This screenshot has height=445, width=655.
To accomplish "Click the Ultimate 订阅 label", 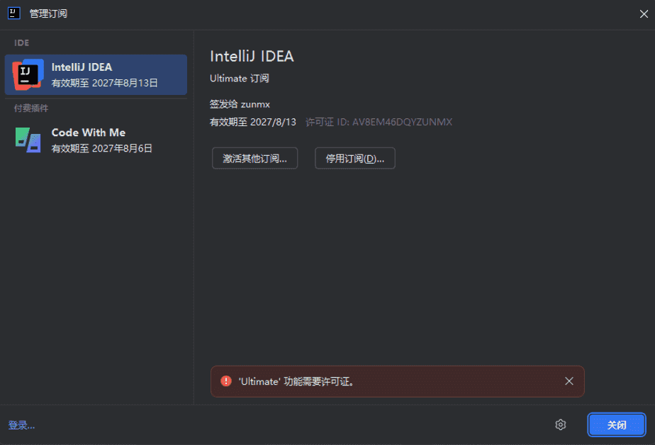I will (240, 79).
